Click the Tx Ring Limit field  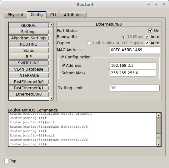pos(134,88)
